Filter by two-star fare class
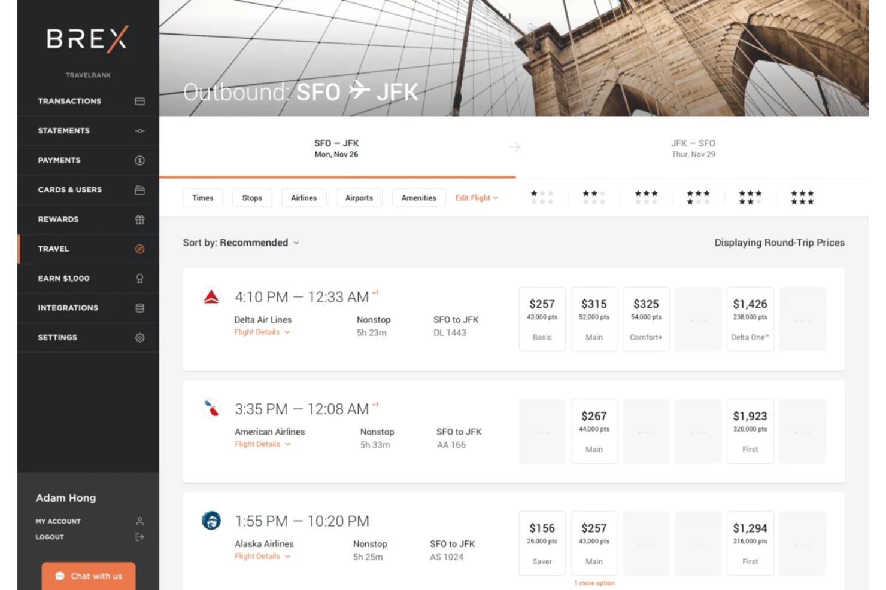This screenshot has width=886, height=590. pyautogui.click(x=594, y=197)
